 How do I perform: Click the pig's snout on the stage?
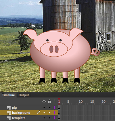pos(54,49)
